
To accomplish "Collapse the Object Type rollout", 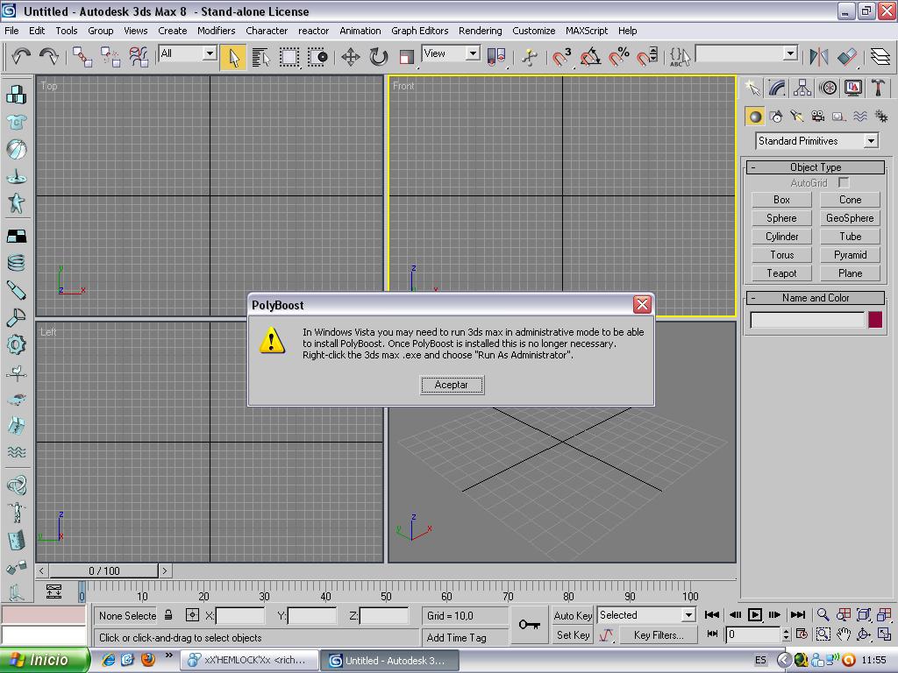I will tap(816, 167).
